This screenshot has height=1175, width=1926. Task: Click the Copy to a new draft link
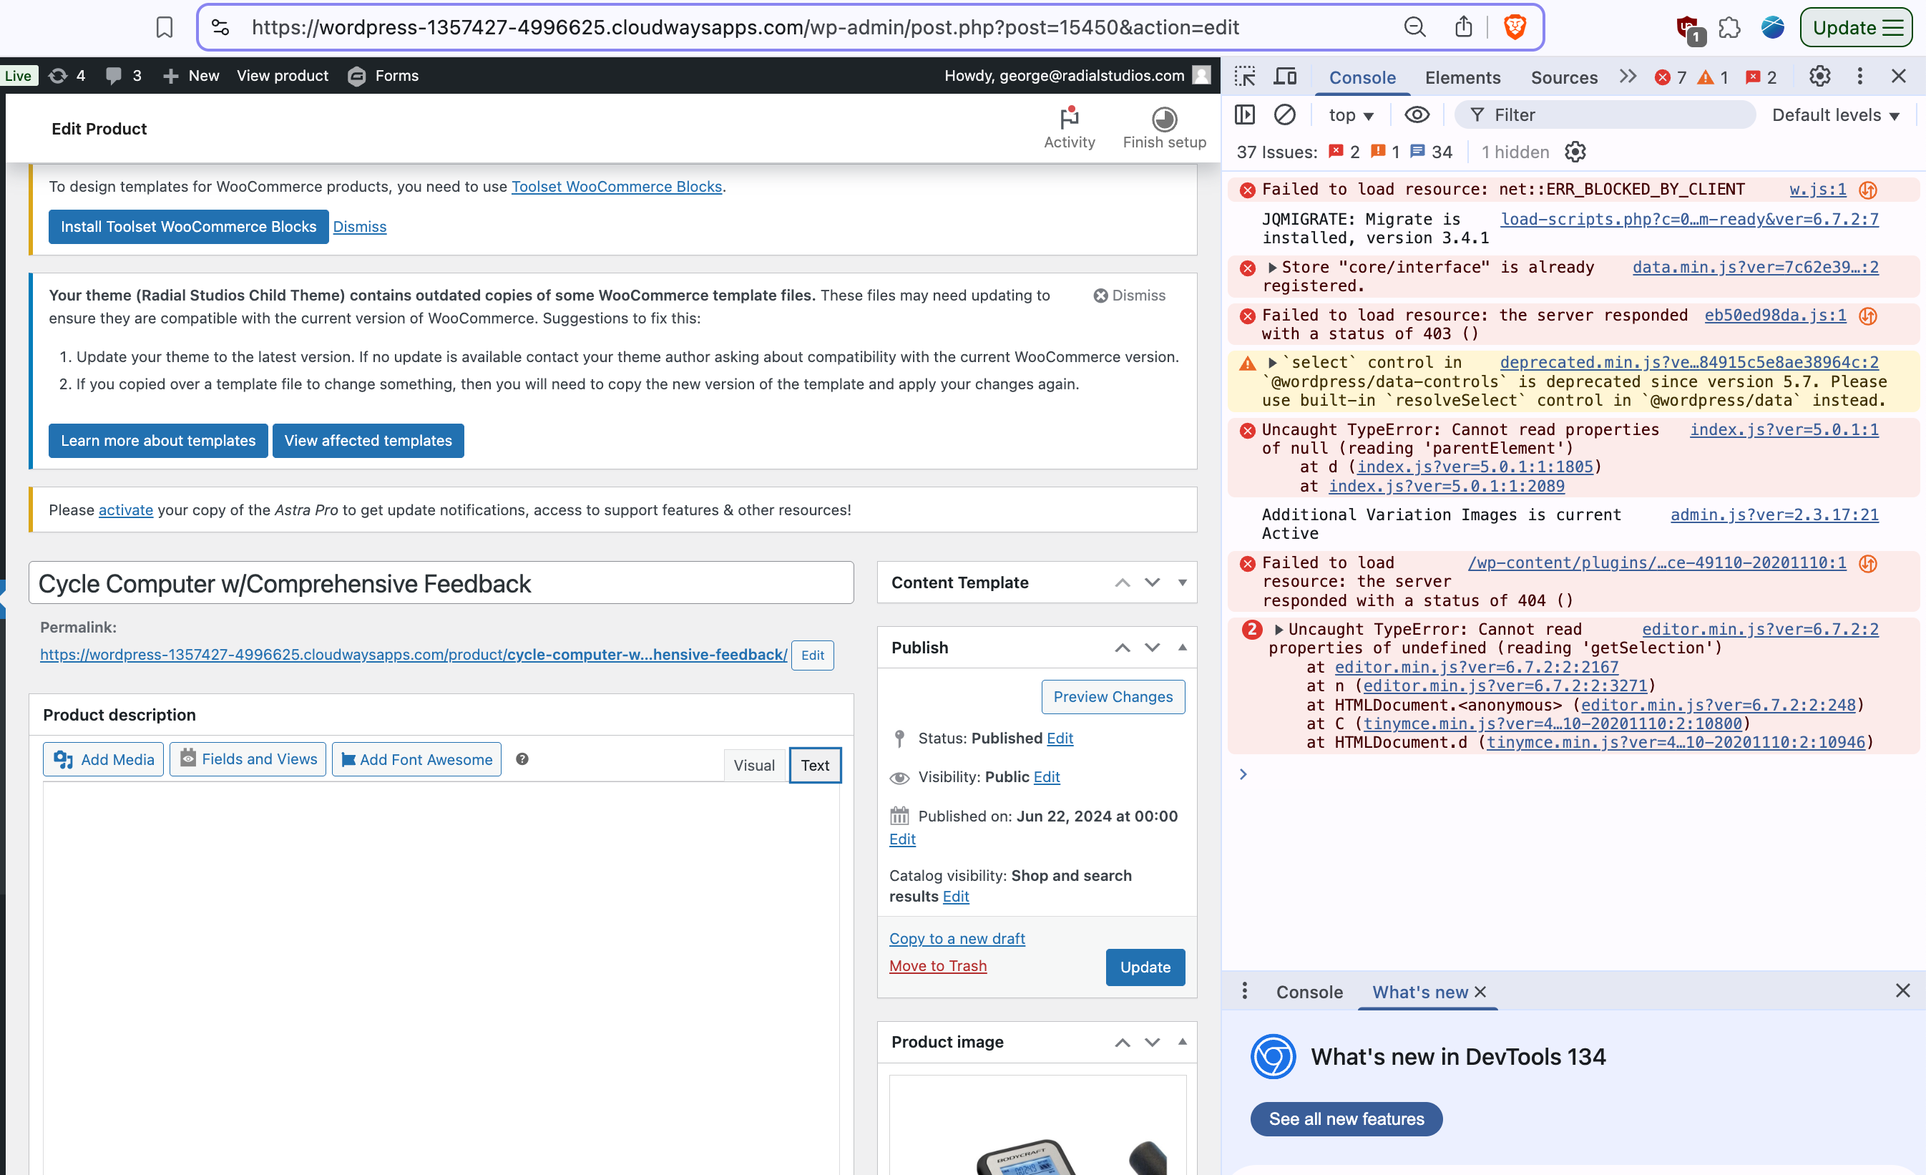click(x=957, y=938)
